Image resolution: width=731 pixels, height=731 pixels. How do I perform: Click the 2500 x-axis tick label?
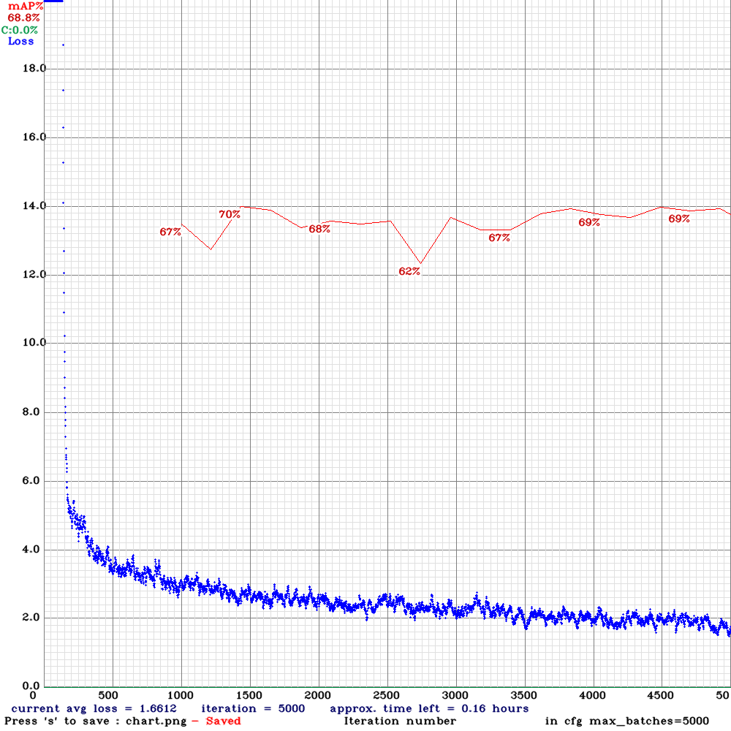tap(387, 696)
